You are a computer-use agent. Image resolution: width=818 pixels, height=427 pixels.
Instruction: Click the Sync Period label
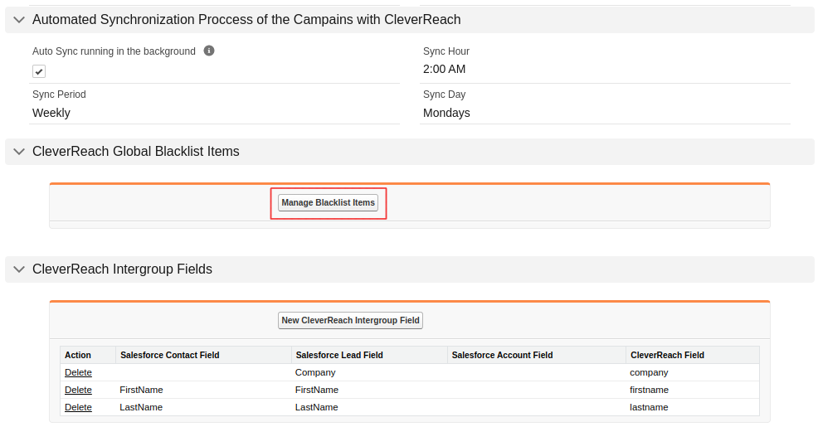[x=59, y=95]
